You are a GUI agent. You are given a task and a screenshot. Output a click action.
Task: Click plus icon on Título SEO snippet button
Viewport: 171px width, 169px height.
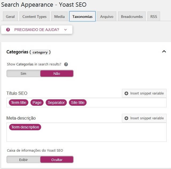(126, 93)
